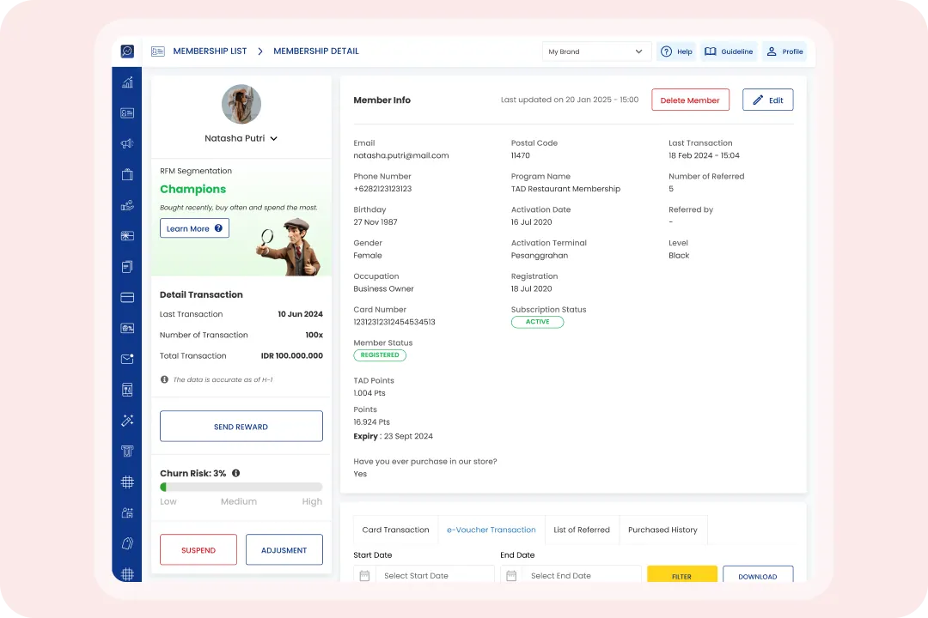
Task: Open the mail envelope sidebar icon
Action: [127, 359]
